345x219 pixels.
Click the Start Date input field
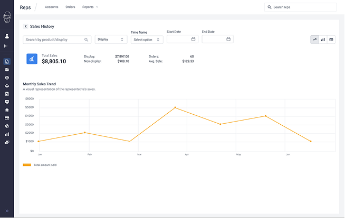pyautogui.click(x=183, y=39)
